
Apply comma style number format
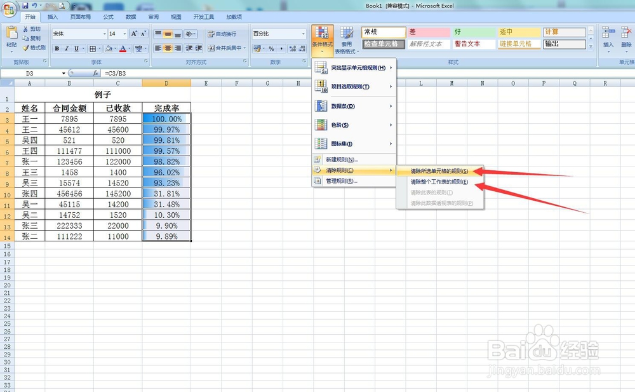point(281,49)
